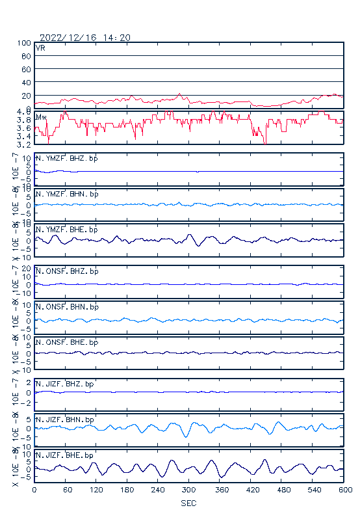The width and height of the screenshot is (360, 508).
Task: Click the 600 tick label on time axis
Action: pos(346,490)
